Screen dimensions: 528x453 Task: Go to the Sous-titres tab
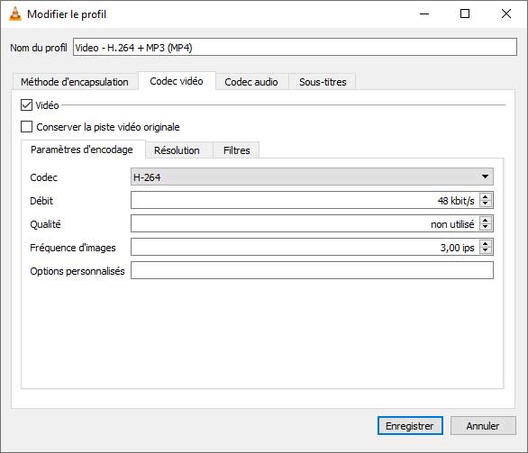[x=323, y=82]
